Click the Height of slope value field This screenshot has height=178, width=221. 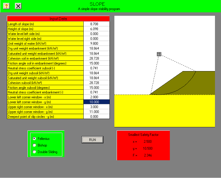[96, 29]
